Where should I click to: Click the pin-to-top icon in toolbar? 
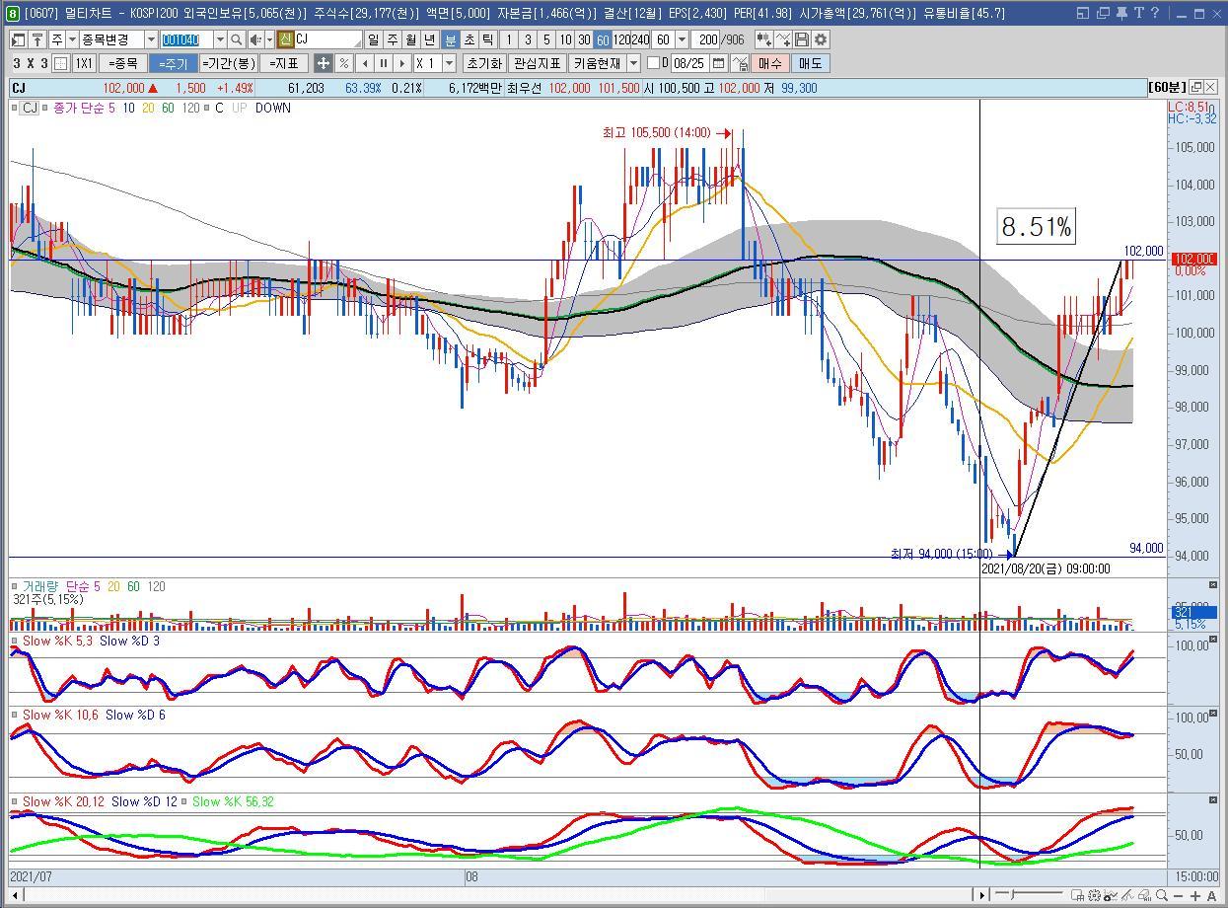[x=37, y=39]
